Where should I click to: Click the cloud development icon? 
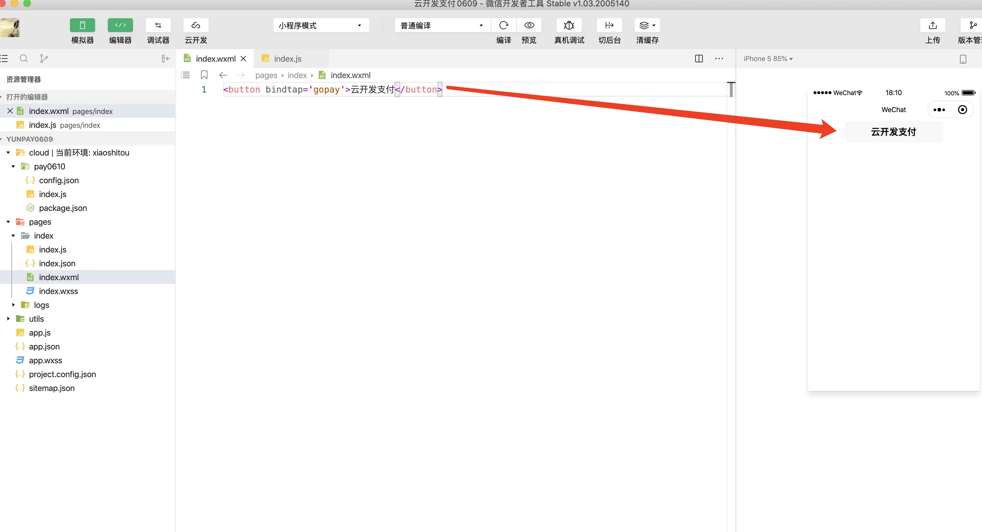click(x=195, y=26)
